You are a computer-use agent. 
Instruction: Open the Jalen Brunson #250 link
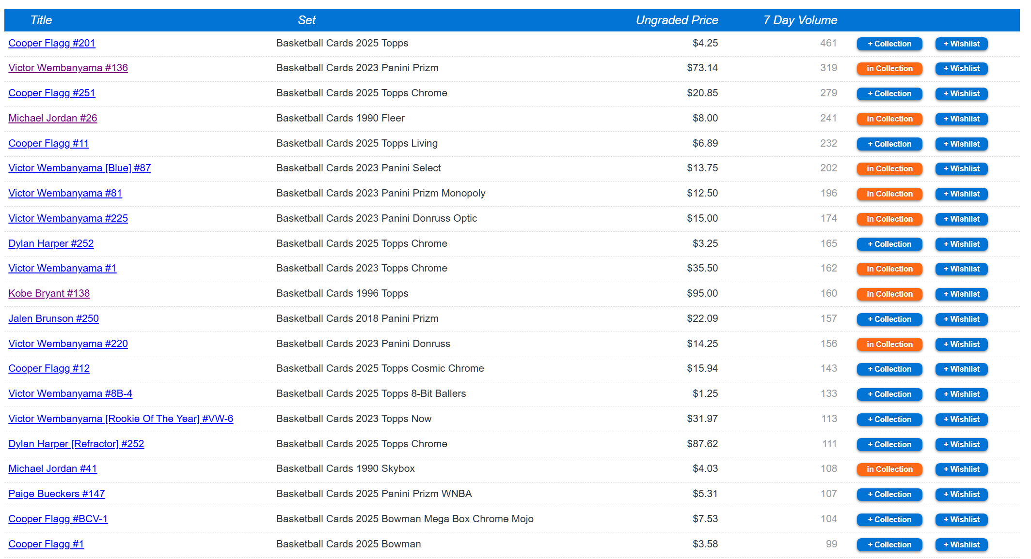(54, 318)
